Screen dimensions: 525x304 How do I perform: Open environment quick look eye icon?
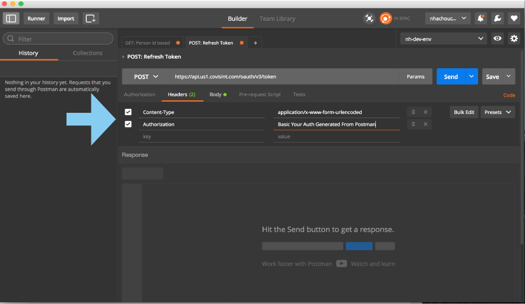[498, 39]
